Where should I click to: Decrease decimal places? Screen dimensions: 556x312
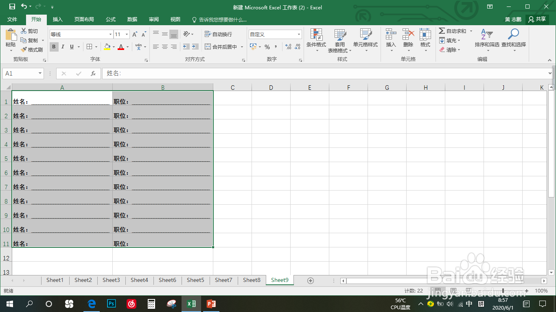298,47
